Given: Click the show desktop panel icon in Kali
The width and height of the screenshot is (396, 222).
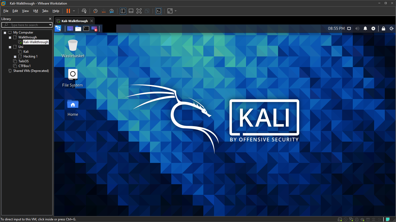Looking at the screenshot, I should pos(70,28).
